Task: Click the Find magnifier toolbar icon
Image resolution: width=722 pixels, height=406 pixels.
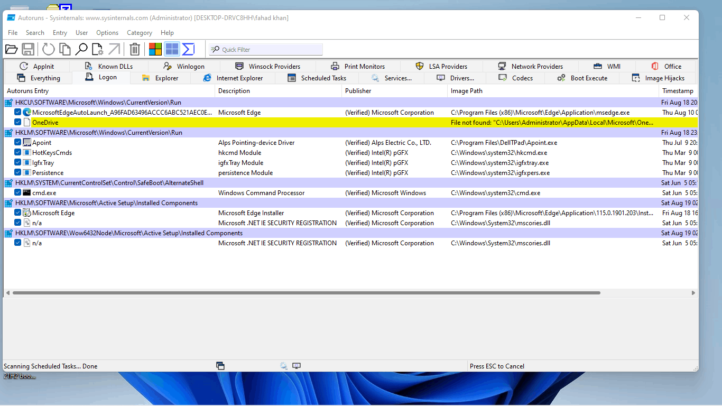Action: [x=81, y=49]
